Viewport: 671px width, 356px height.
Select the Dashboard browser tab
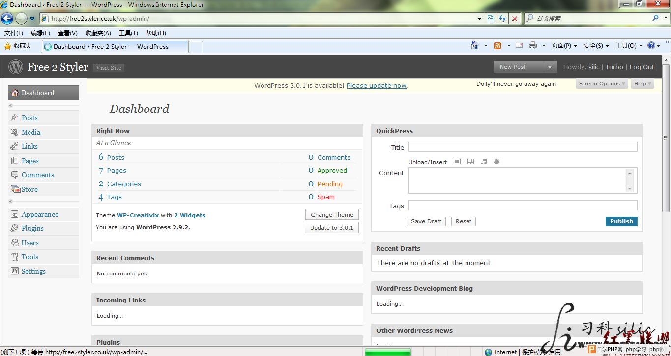(x=115, y=47)
